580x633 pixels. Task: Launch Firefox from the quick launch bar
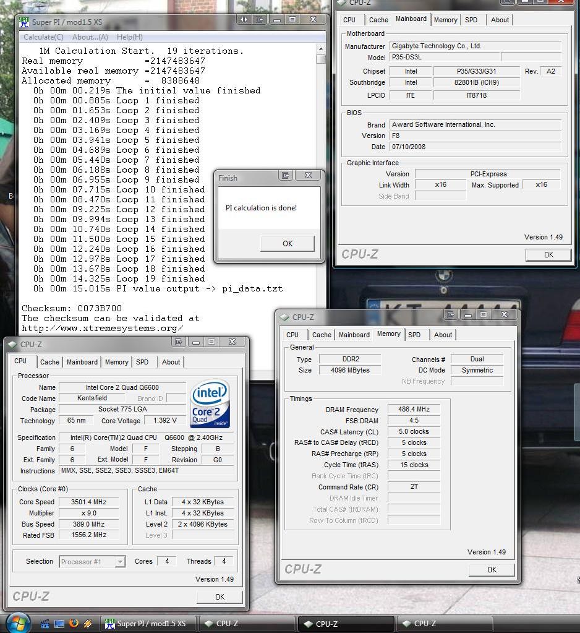(x=74, y=624)
